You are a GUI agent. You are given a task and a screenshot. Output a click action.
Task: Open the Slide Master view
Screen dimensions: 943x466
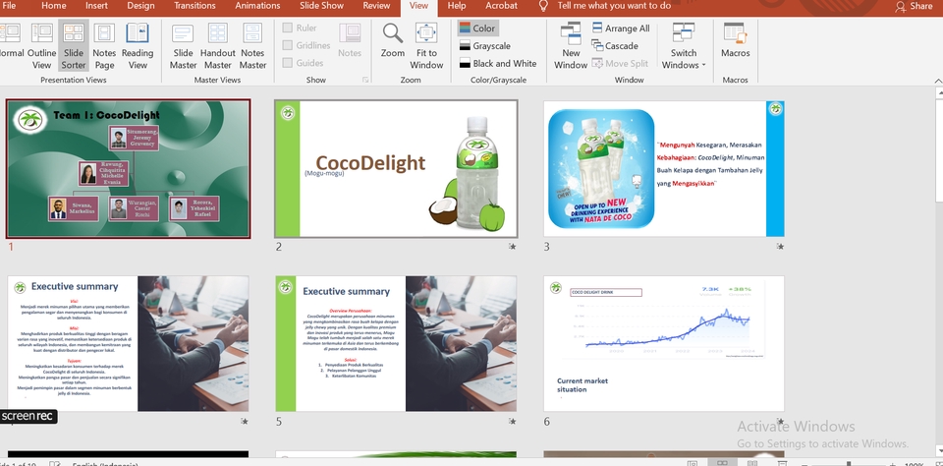pos(183,46)
